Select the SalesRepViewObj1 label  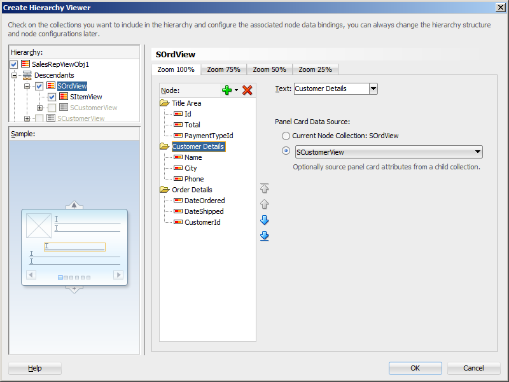coord(60,64)
